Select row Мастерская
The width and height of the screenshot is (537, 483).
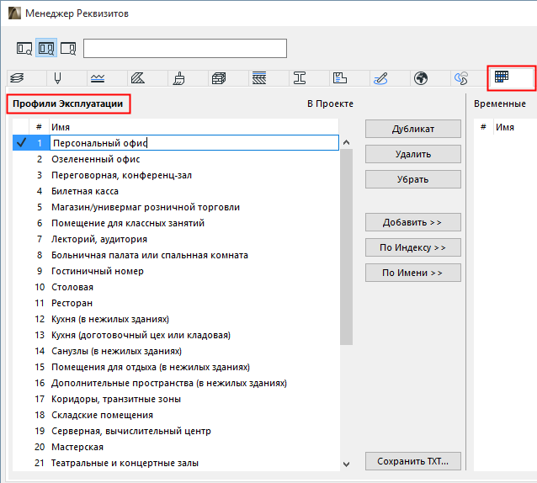(x=175, y=447)
